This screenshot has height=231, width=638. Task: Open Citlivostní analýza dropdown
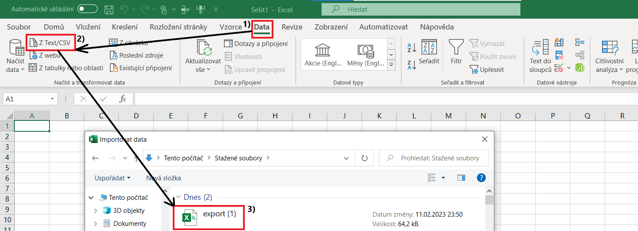[610, 56]
